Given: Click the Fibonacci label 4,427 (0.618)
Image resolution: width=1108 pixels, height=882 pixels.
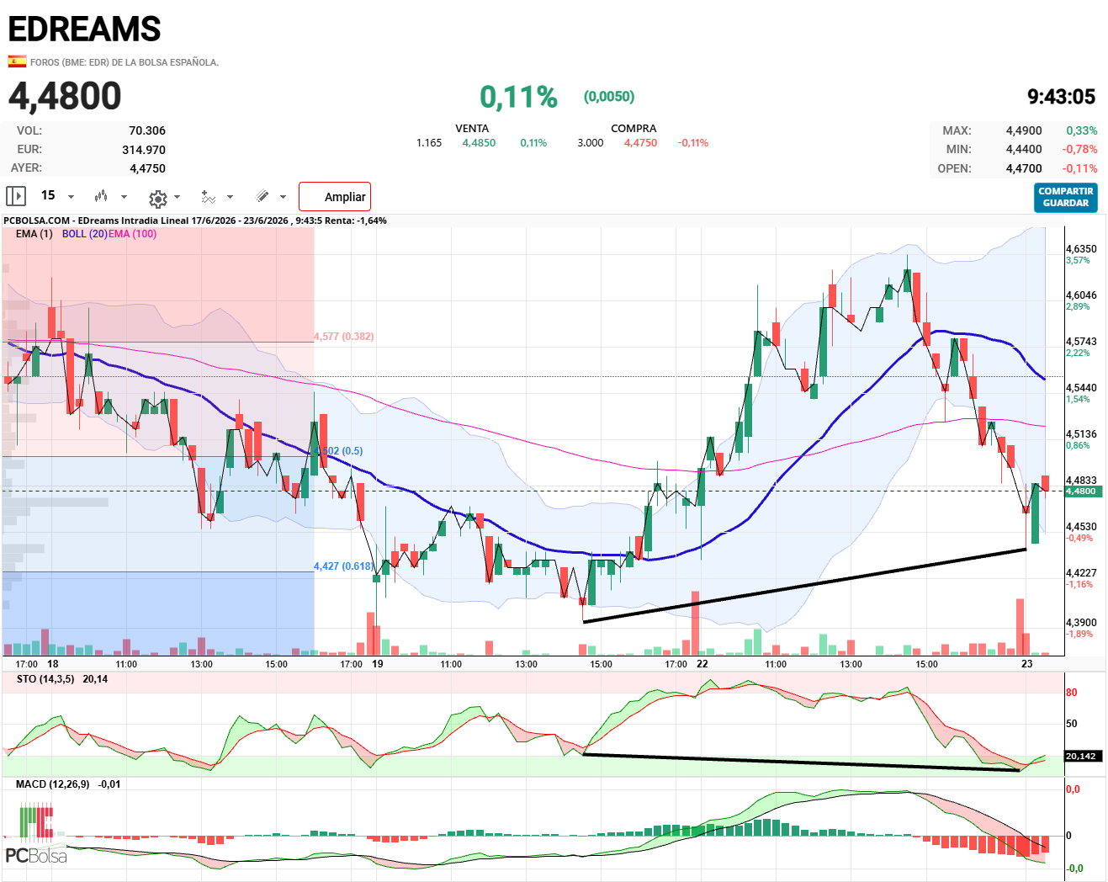Looking at the screenshot, I should [x=344, y=566].
